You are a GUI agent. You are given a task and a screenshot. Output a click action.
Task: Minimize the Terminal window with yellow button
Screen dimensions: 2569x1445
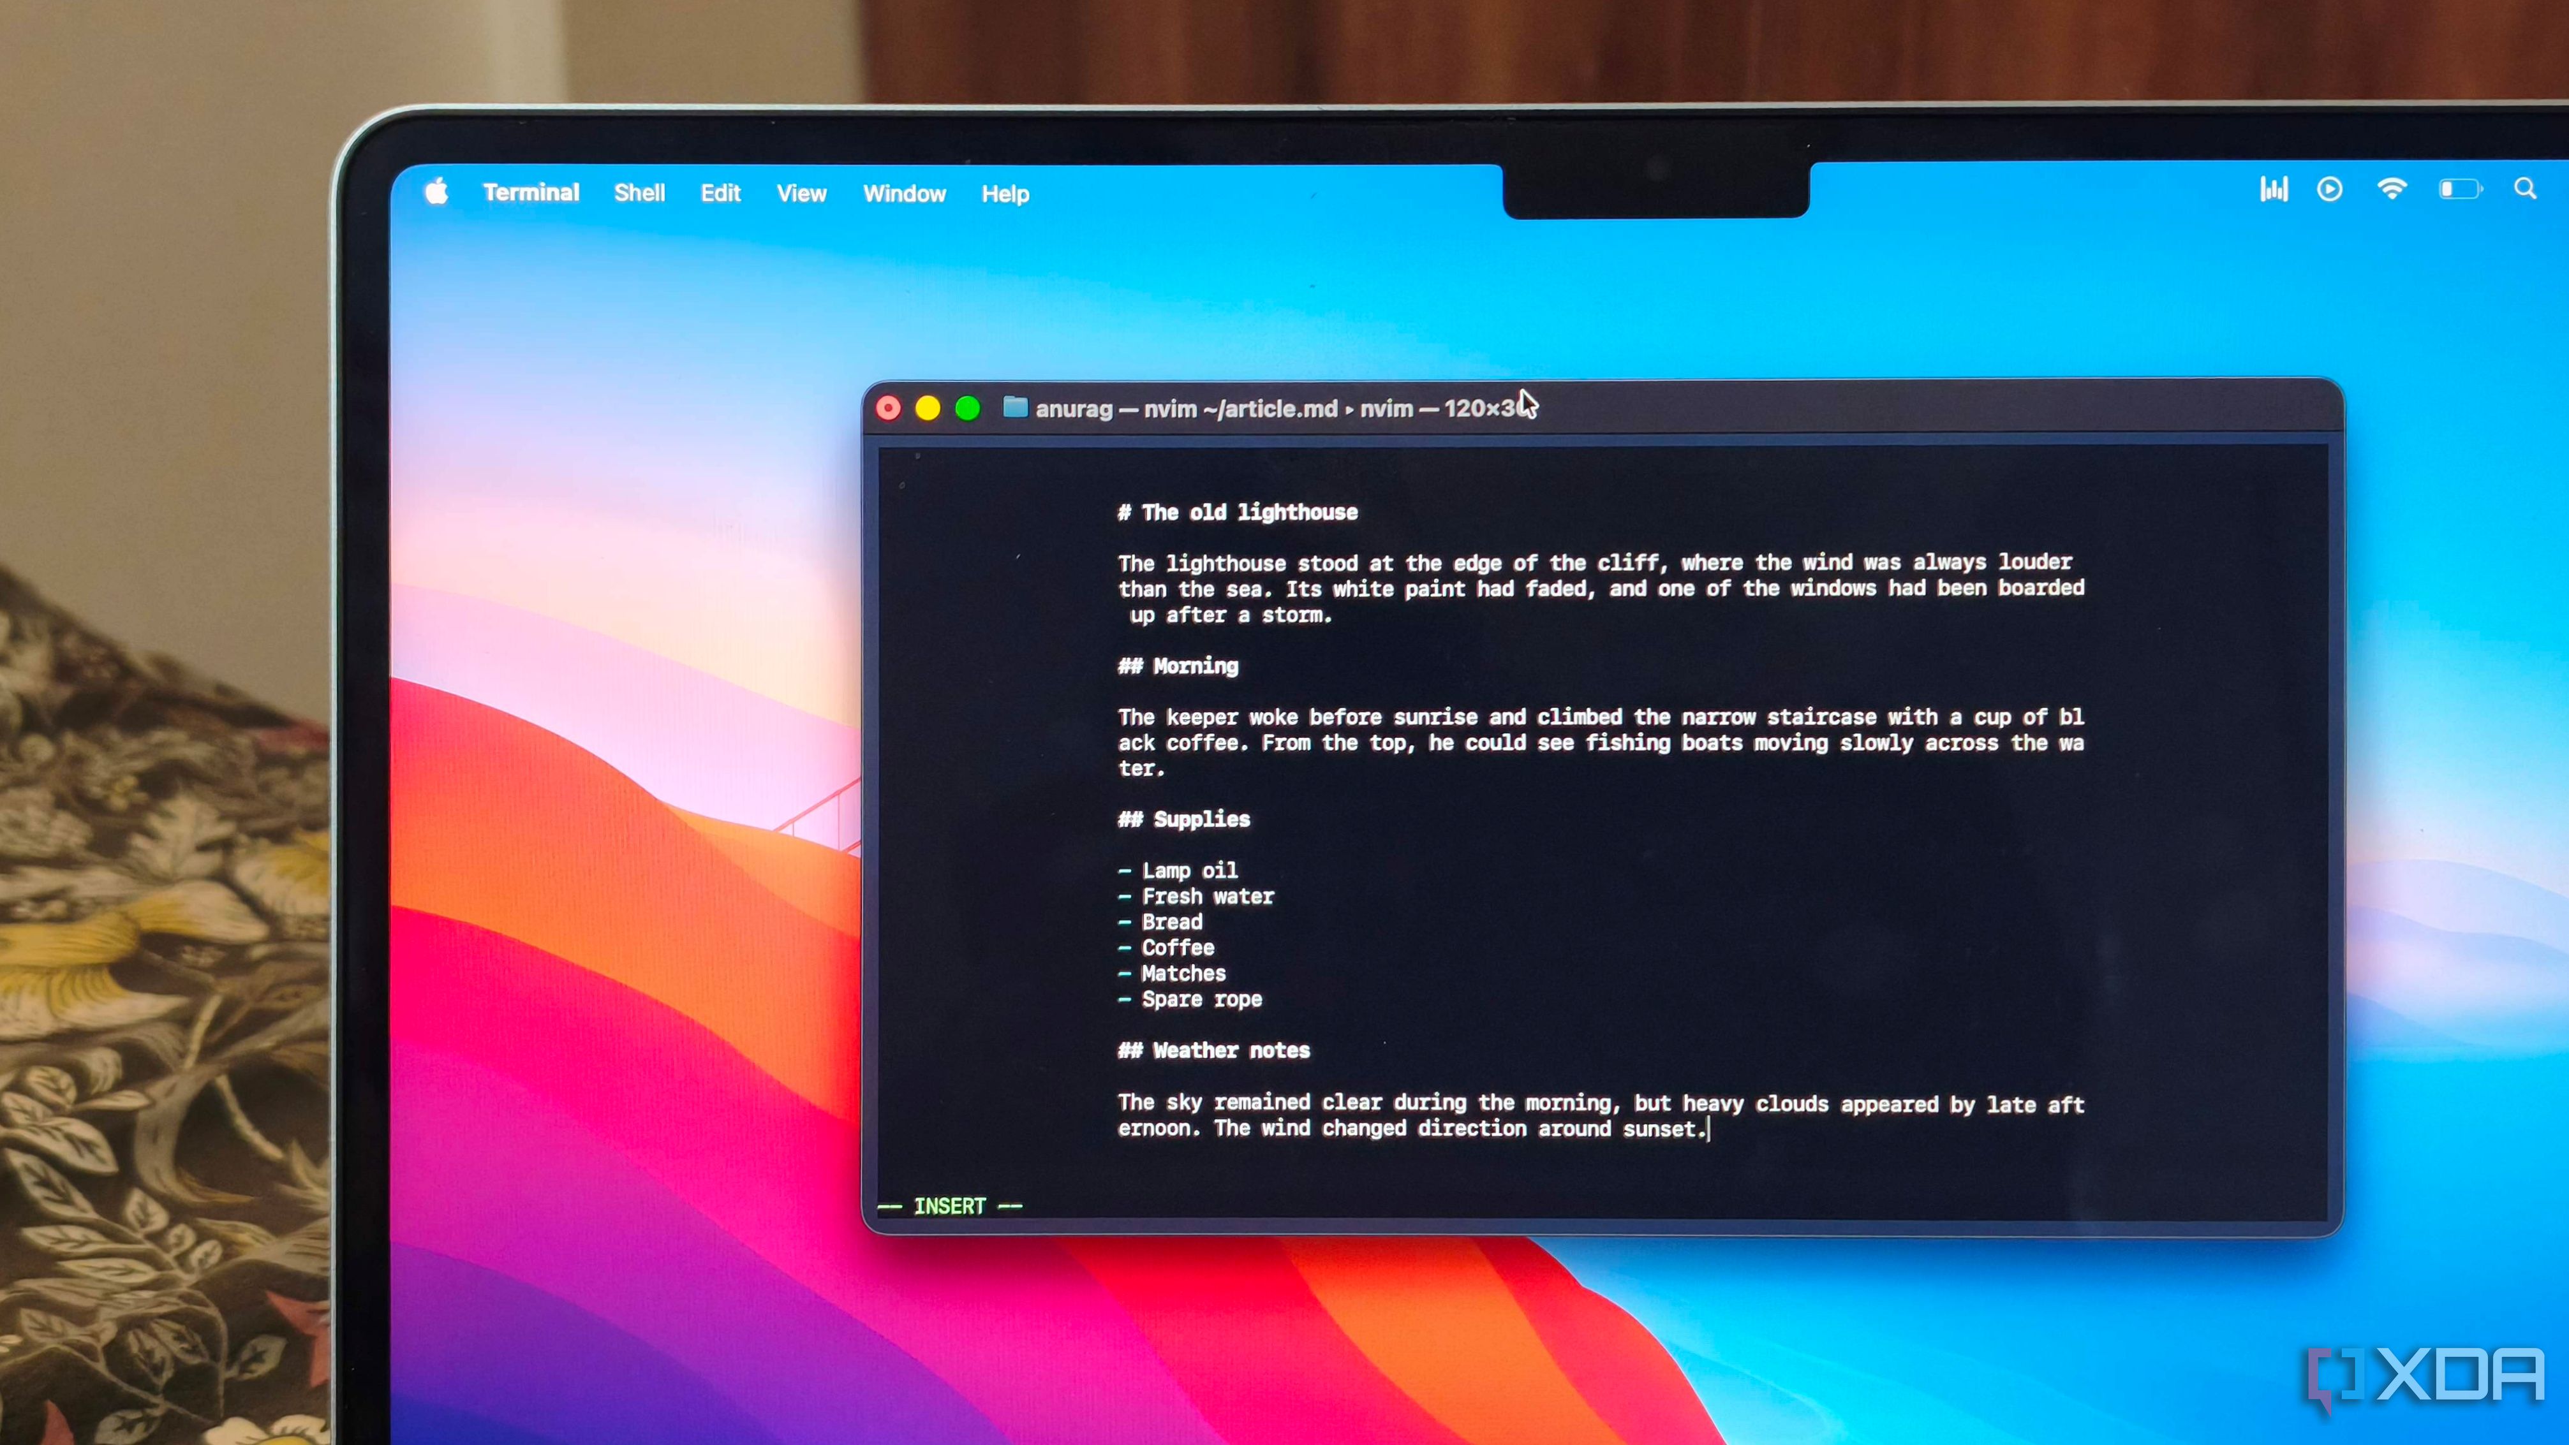(x=928, y=409)
